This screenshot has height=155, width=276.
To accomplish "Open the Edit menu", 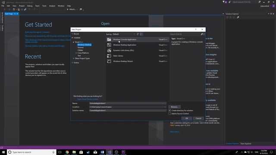I will [x=8, y=6].
